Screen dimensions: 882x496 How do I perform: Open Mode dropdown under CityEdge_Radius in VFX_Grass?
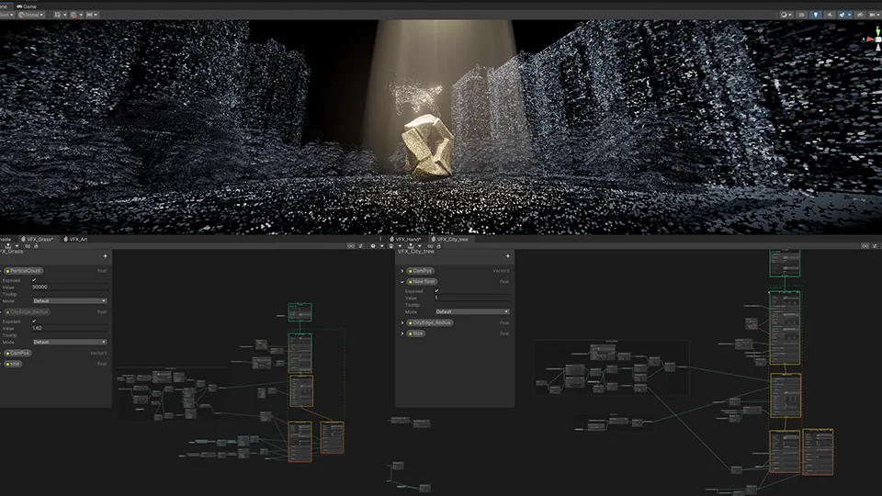click(70, 342)
